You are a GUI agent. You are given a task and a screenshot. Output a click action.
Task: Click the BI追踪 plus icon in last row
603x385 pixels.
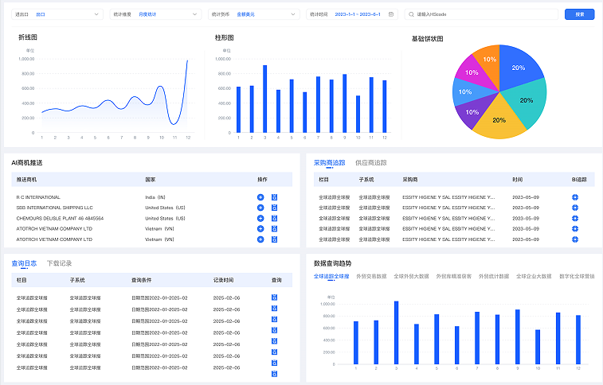coord(574,239)
